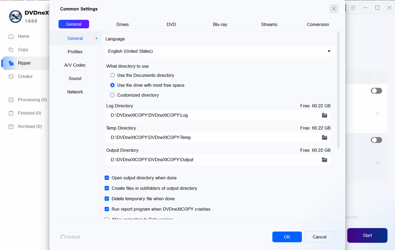This screenshot has width=395, height=250.
Task: Switch to the Drives tab
Action: (123, 24)
